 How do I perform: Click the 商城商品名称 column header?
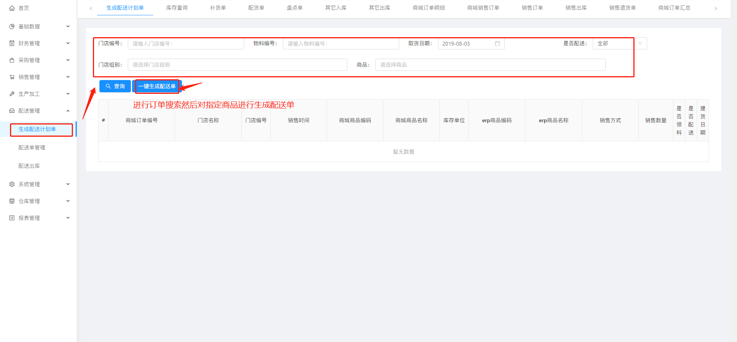click(x=411, y=120)
